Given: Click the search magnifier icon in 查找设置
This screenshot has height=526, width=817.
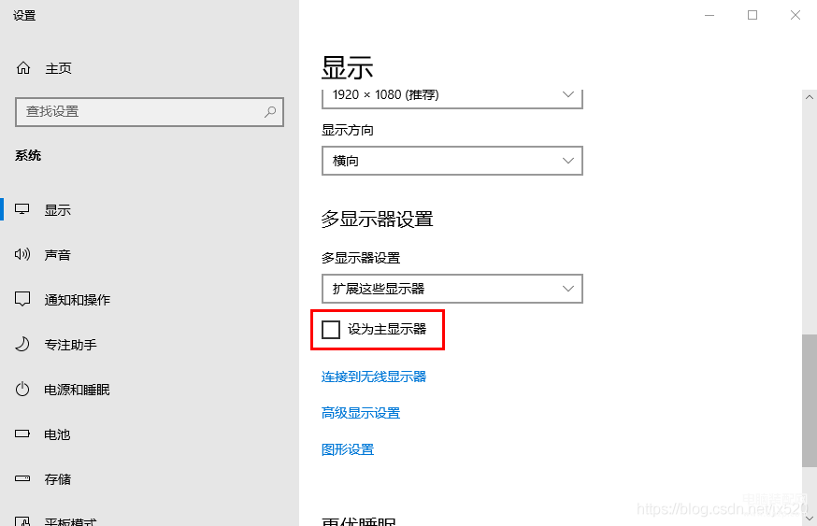Looking at the screenshot, I should [270, 111].
